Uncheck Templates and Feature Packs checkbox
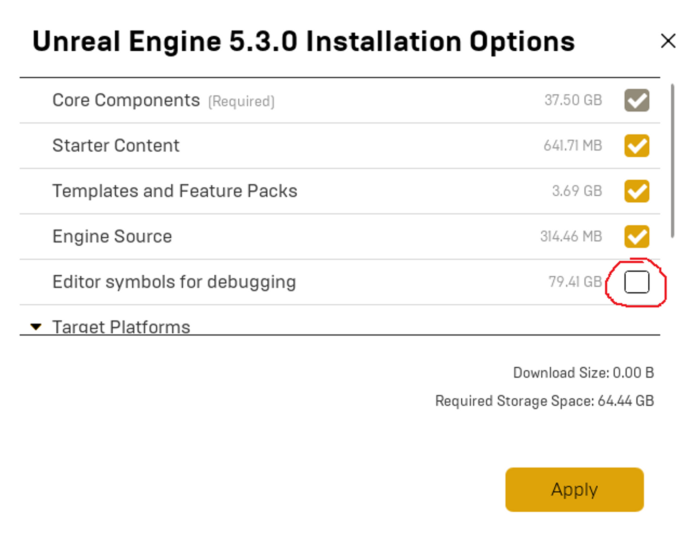Screen dimensions: 699x543 [x=636, y=191]
